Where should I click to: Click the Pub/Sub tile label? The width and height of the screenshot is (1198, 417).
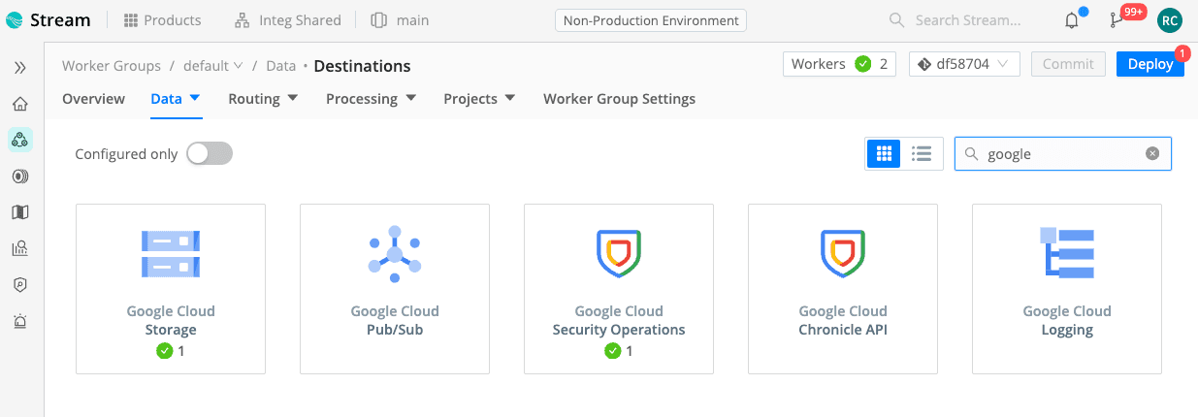coord(395,330)
